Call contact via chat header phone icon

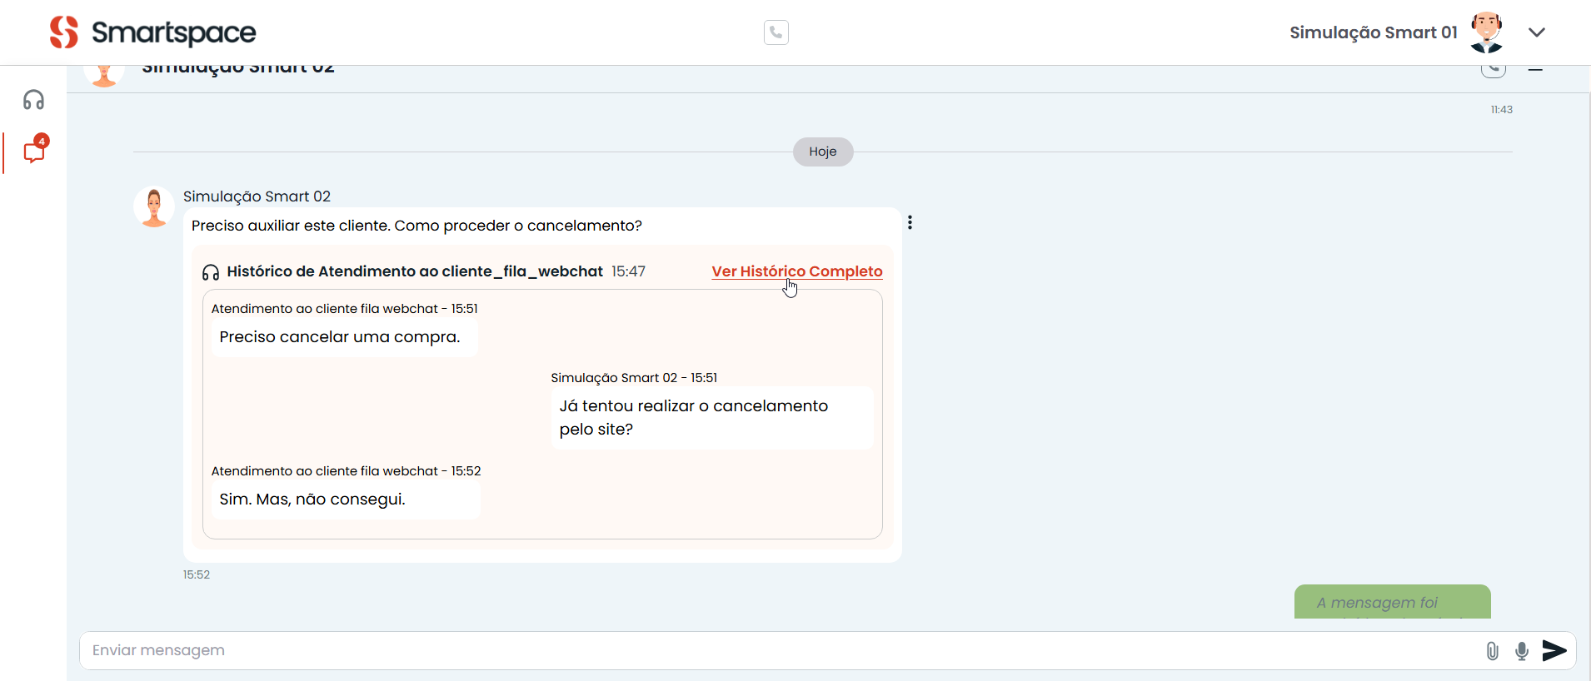1493,70
